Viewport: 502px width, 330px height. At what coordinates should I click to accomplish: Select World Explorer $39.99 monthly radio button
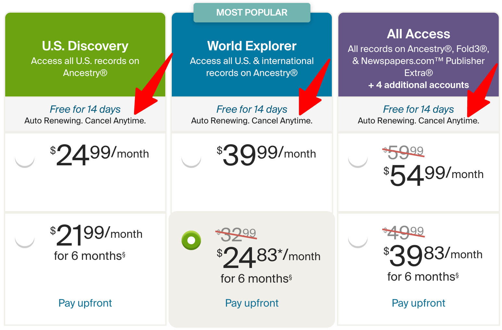(191, 158)
